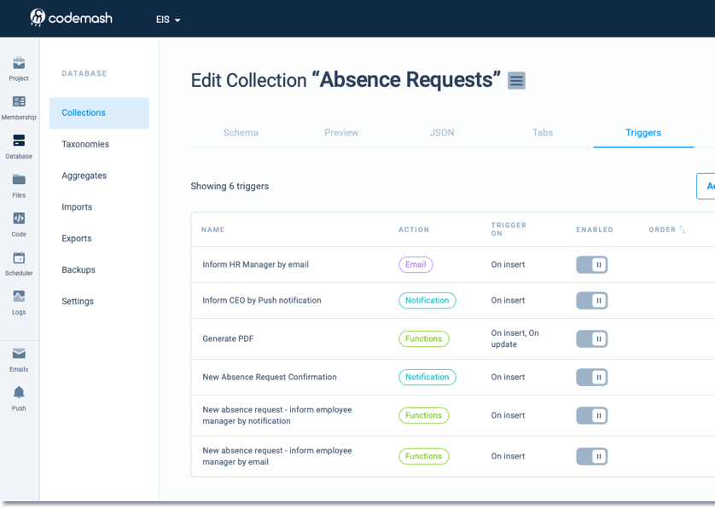
Task: Toggle the Generate PDF trigger
Action: (x=592, y=338)
